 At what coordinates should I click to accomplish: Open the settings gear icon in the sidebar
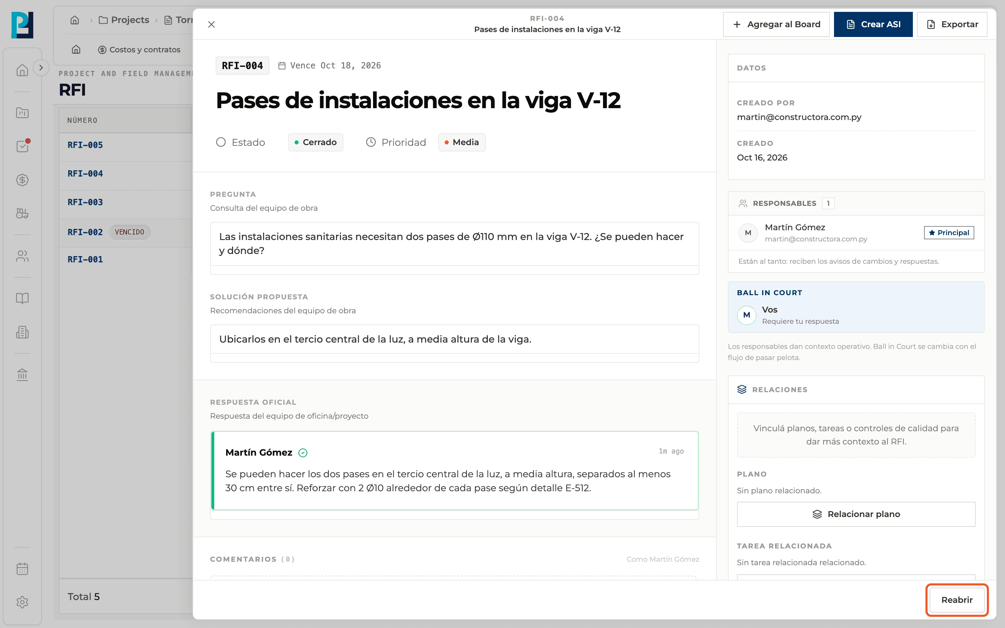tap(22, 602)
